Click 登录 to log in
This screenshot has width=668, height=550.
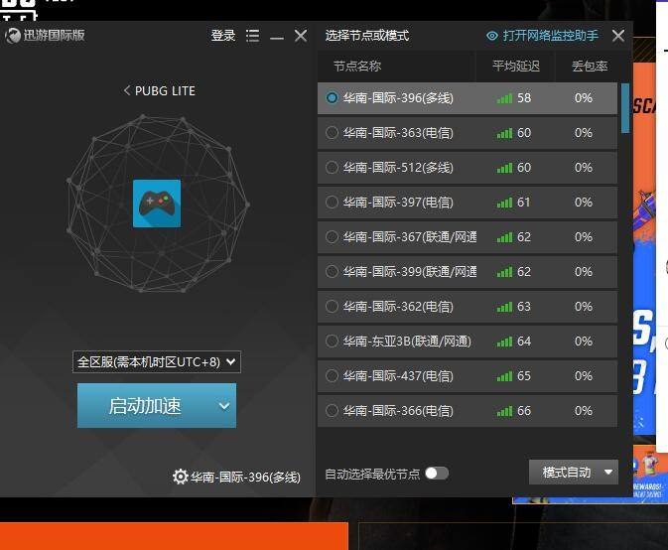pos(223,36)
